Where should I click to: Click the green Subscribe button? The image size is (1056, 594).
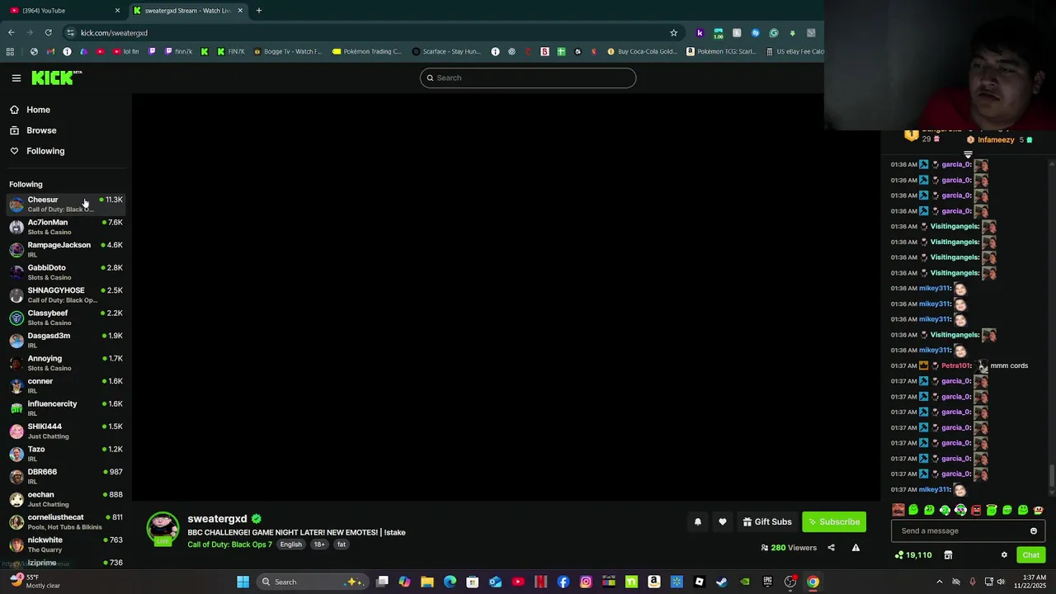(834, 521)
